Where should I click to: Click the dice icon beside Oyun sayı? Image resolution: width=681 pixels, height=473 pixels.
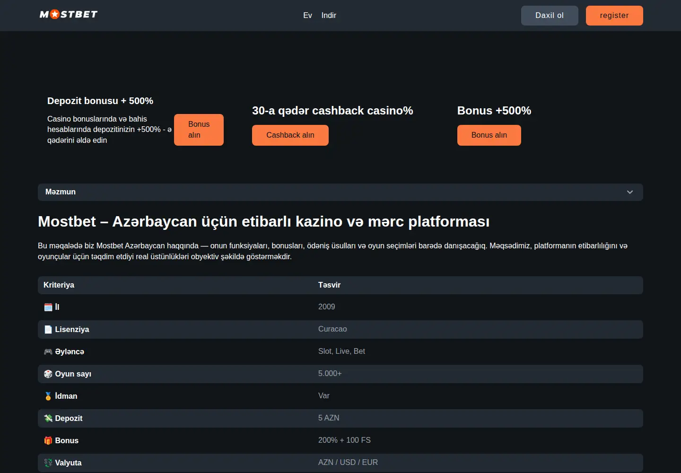pos(48,374)
